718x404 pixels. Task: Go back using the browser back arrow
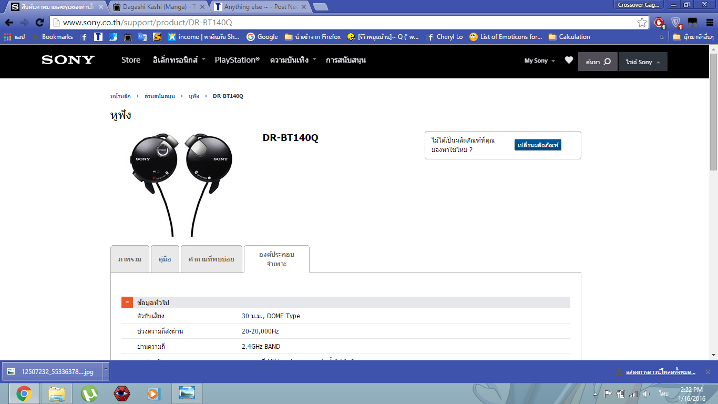9,23
